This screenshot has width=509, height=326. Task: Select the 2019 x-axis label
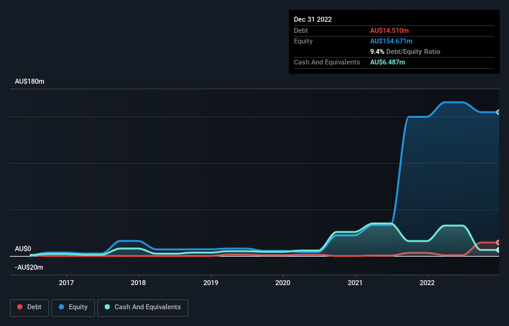(211, 283)
